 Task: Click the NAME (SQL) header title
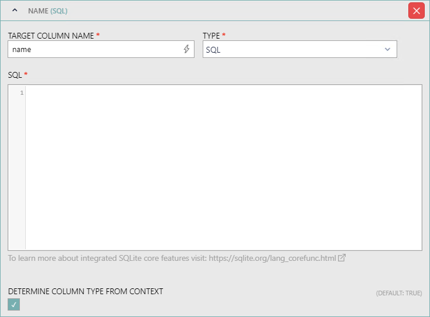click(47, 11)
